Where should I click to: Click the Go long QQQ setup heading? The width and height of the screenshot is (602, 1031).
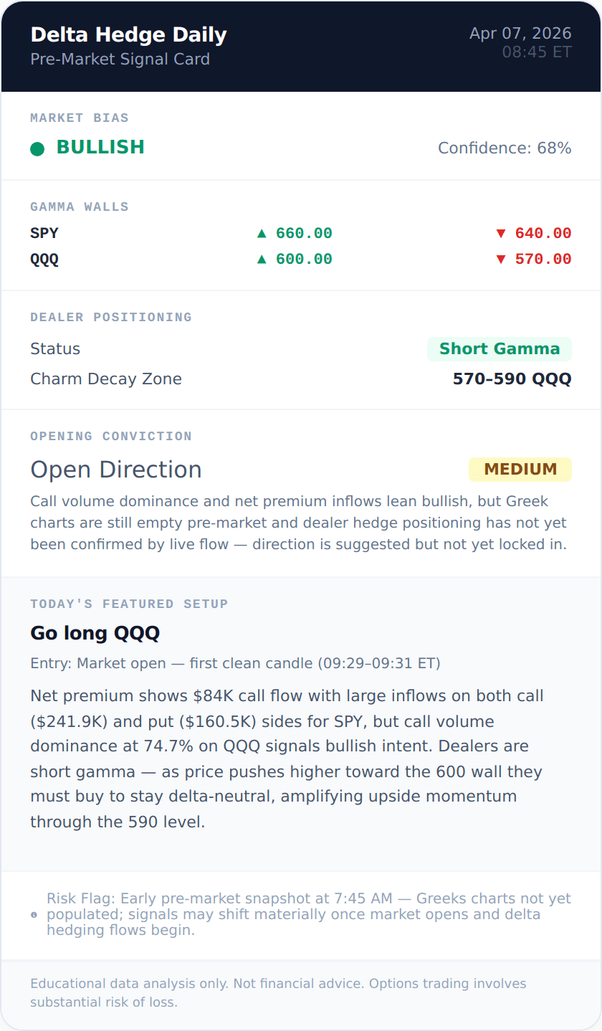(95, 634)
